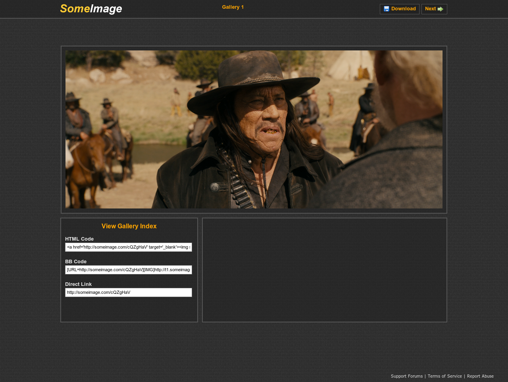
Task: Open Terms of Service link
Action: coord(445,376)
